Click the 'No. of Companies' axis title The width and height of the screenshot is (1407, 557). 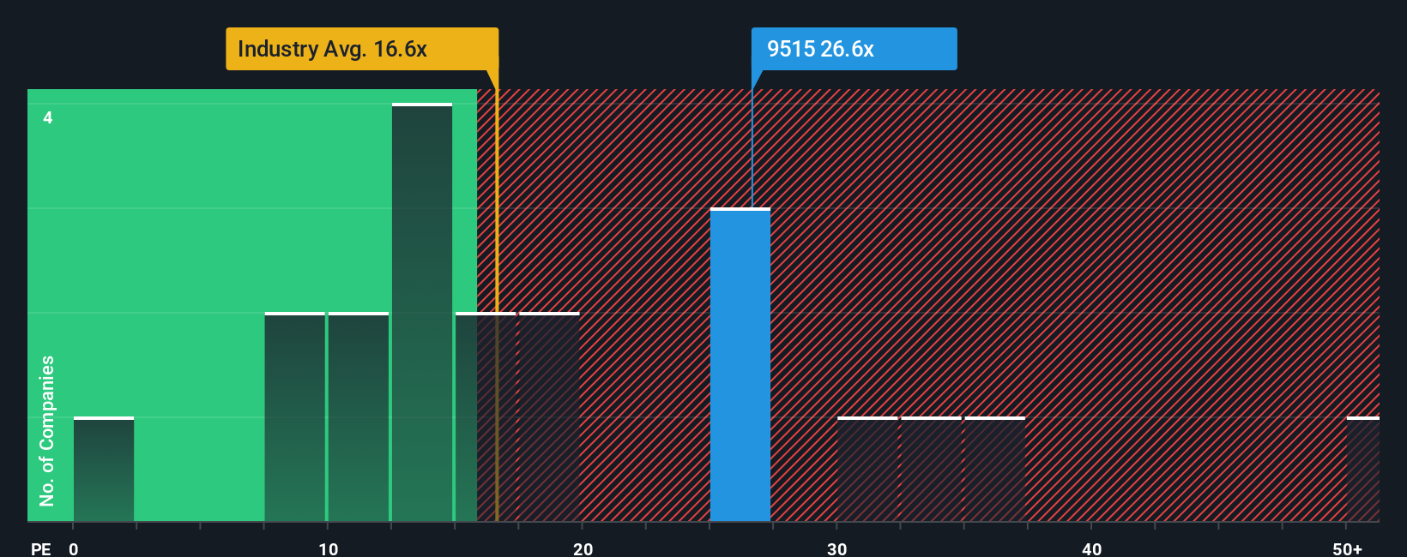(47, 430)
